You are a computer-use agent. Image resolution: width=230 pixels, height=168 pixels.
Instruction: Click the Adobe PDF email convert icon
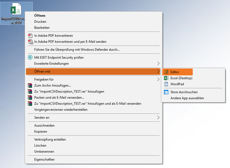[30, 42]
